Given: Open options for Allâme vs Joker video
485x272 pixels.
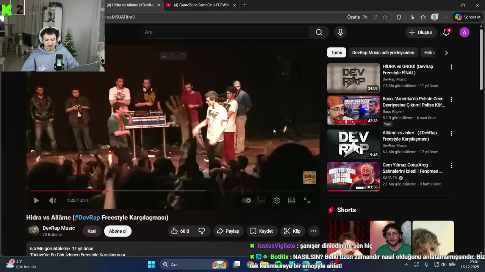Looking at the screenshot, I should coord(451,133).
